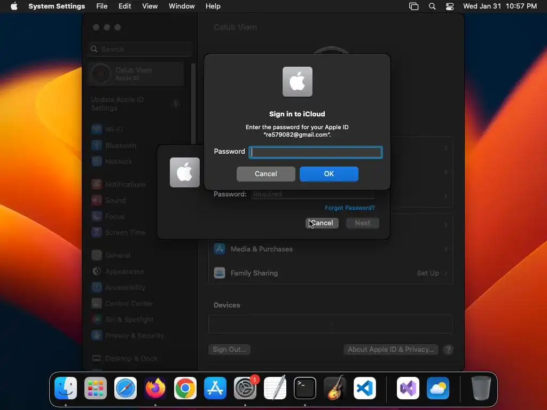Open the Media & Purchases row

coord(331,249)
